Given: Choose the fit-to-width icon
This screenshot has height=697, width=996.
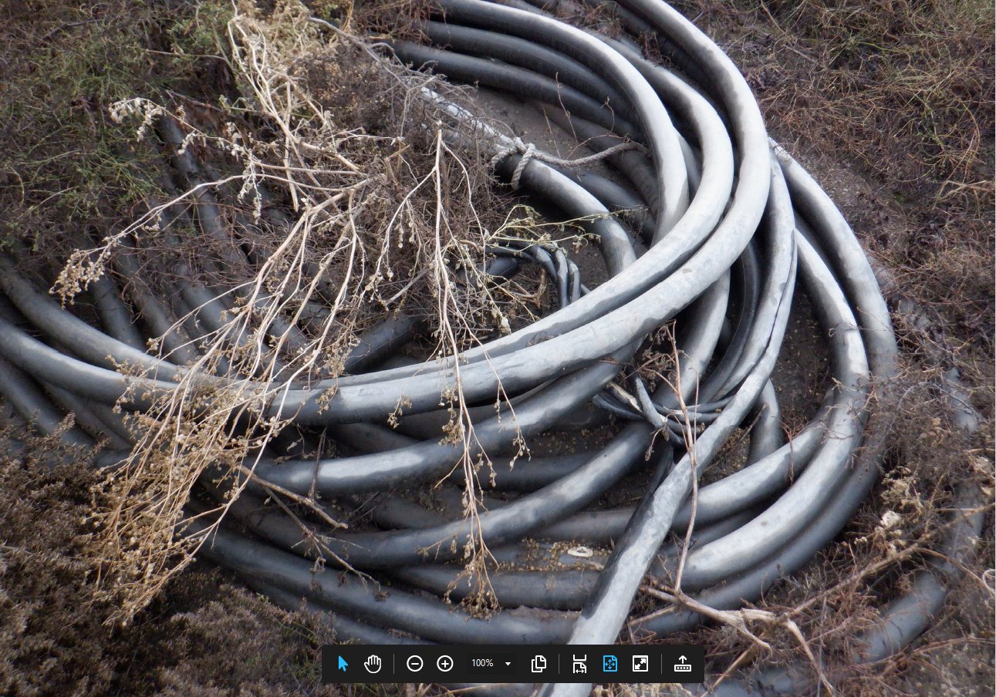Looking at the screenshot, I should coord(579,664).
